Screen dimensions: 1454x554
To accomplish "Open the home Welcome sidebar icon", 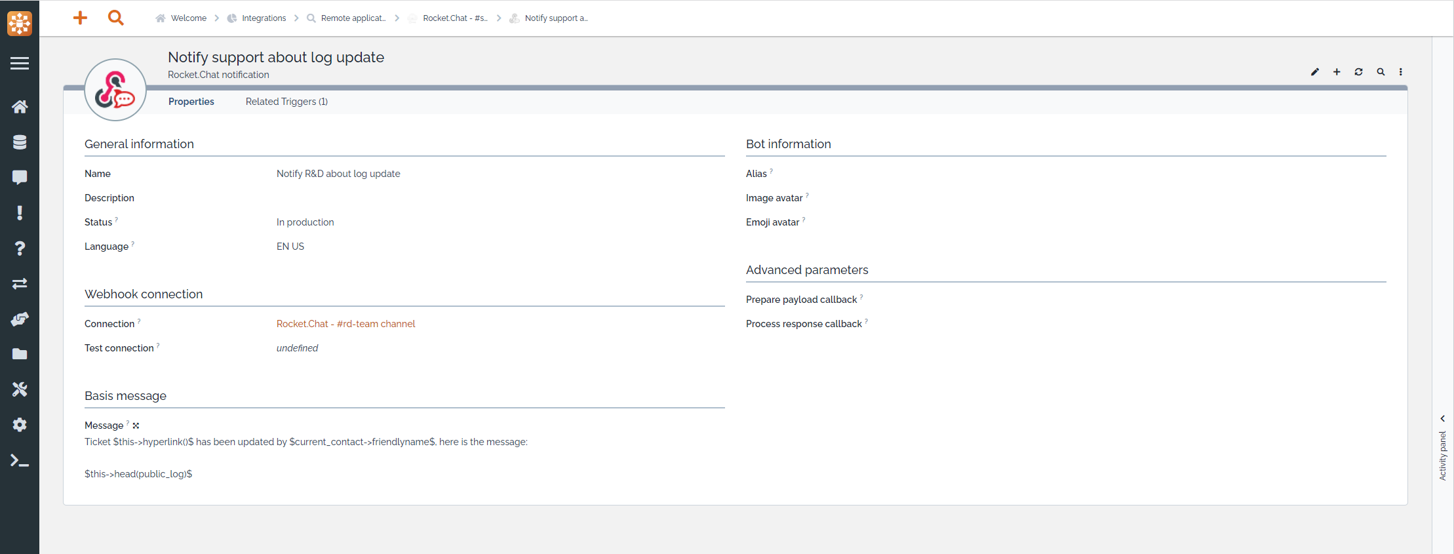I will click(x=20, y=107).
